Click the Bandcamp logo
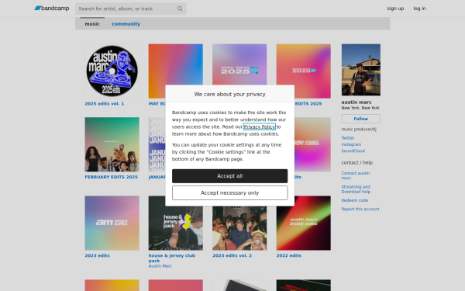 [52, 9]
